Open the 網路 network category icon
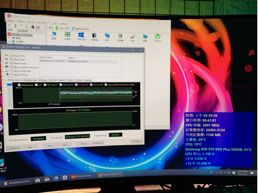 145,38
